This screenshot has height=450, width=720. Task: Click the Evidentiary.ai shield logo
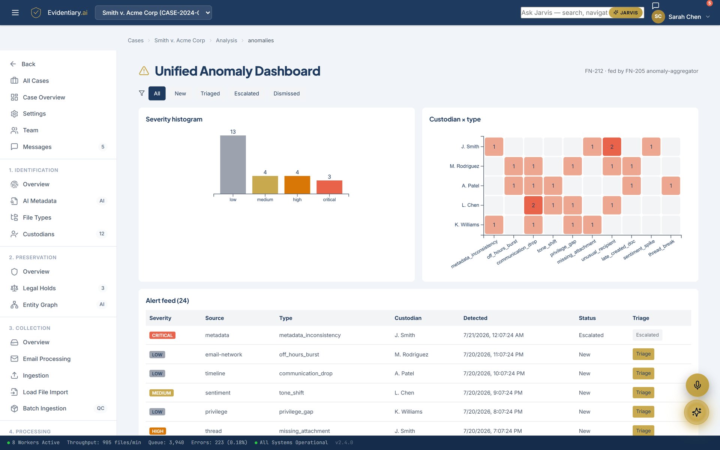pos(36,13)
